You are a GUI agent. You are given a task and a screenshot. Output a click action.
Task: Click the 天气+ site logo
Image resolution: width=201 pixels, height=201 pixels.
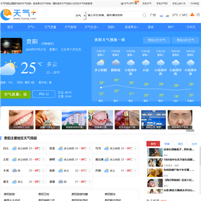pyautogui.click(x=18, y=15)
